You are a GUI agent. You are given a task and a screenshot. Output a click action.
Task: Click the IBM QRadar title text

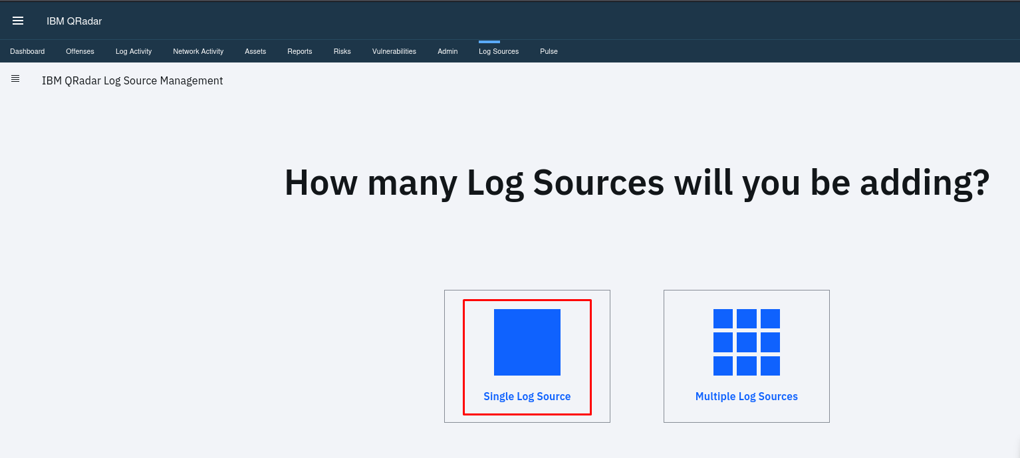74,21
